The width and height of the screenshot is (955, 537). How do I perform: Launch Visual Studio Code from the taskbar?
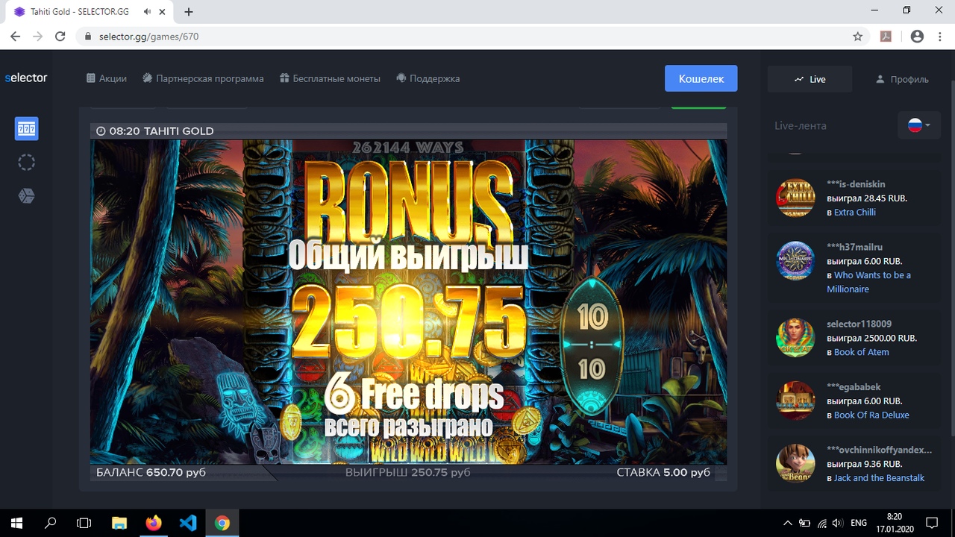[188, 523]
